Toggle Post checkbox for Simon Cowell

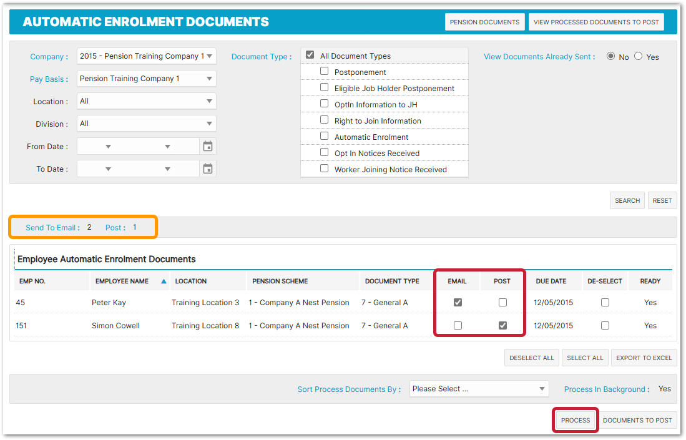(x=502, y=325)
